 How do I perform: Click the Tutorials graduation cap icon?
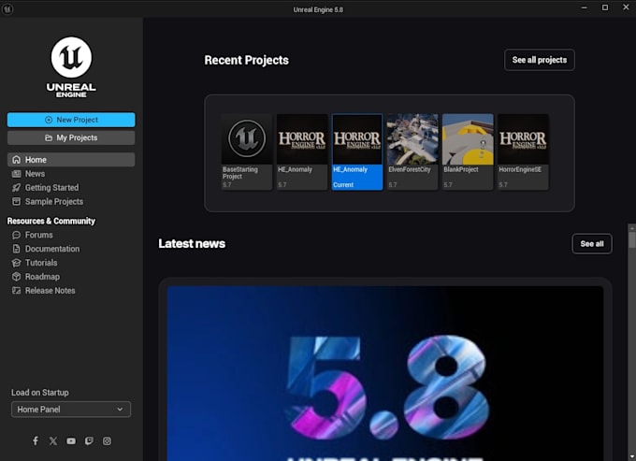[16, 263]
